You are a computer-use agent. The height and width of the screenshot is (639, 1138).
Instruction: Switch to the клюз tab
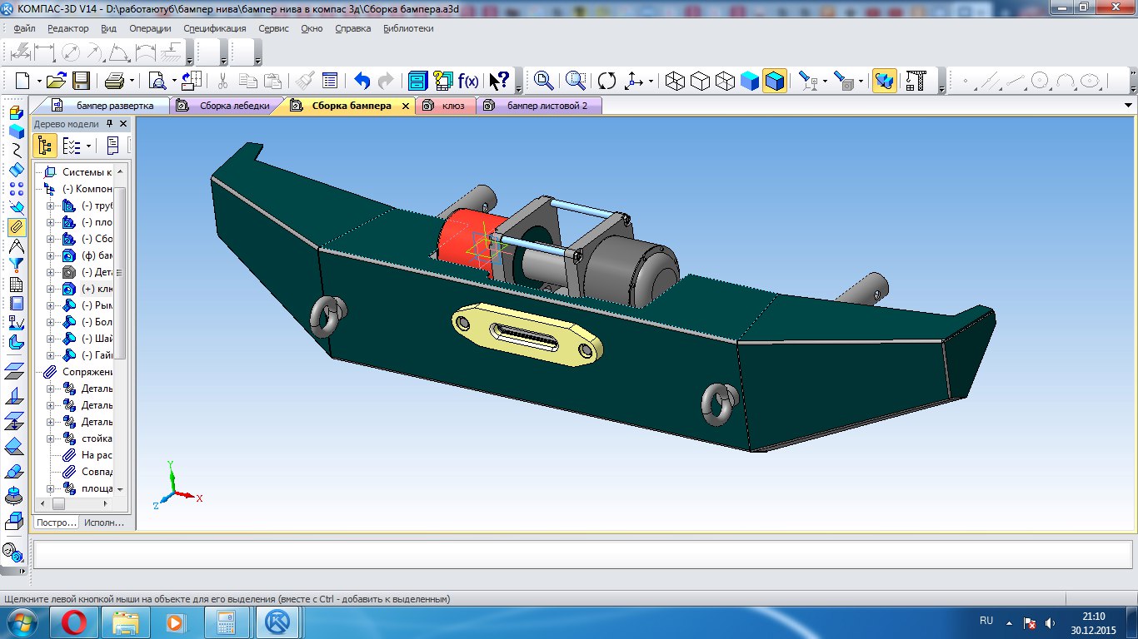click(x=445, y=106)
